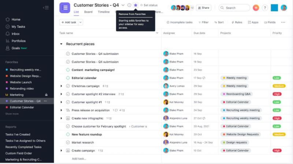Expand Customer spotlight #2 interview subtasks
The image size is (293, 164).
click(61, 94)
